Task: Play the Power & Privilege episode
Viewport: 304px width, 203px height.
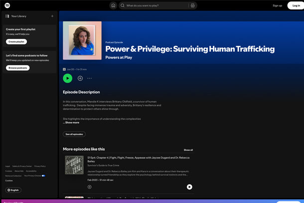Action: (67, 78)
